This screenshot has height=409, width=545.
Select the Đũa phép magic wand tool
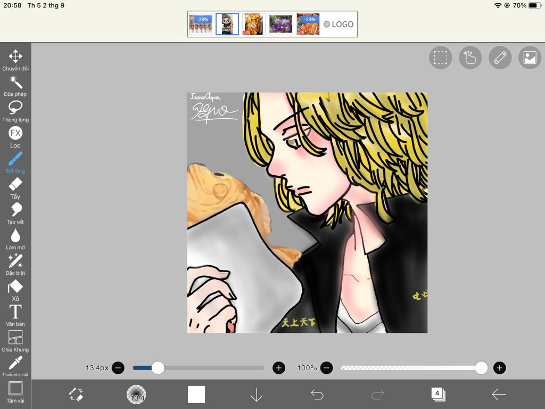coord(15,86)
